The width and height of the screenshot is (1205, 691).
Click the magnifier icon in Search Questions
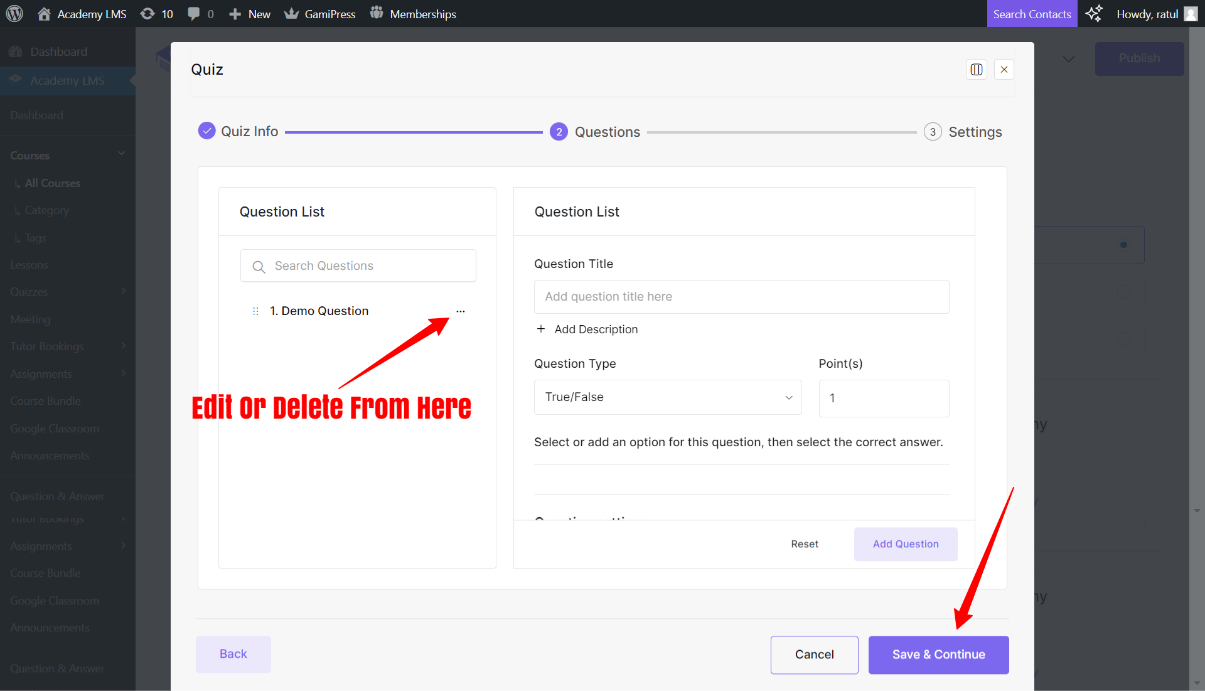259,266
